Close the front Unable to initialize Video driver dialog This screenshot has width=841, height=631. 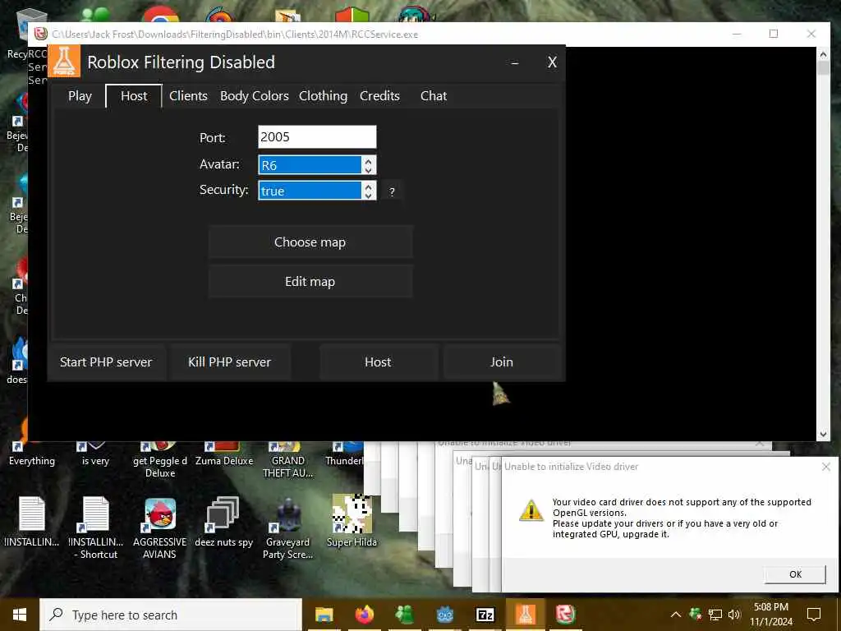(x=826, y=467)
